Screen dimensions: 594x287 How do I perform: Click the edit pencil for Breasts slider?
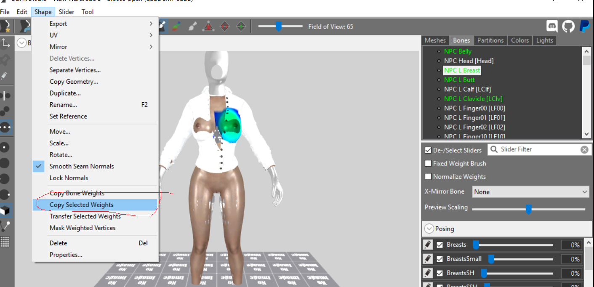pyautogui.click(x=428, y=244)
